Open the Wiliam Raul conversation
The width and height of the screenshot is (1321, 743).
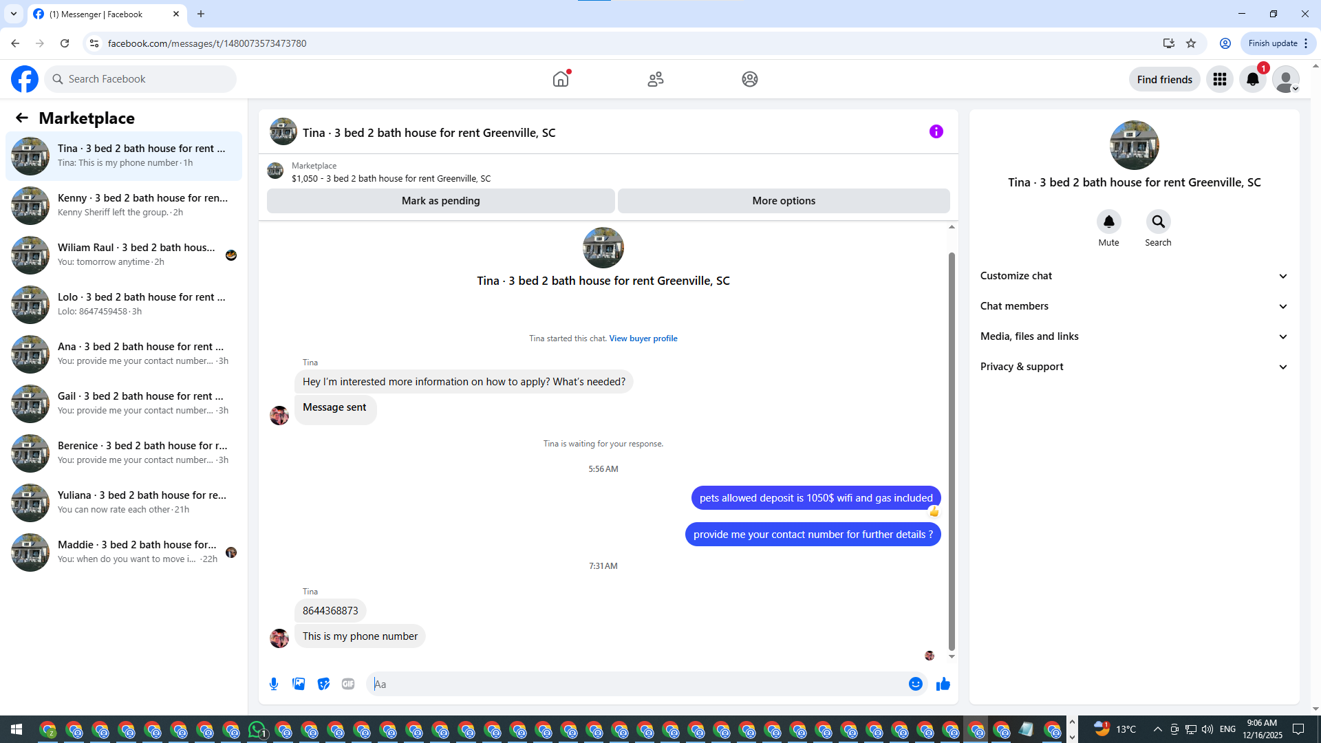coord(124,255)
